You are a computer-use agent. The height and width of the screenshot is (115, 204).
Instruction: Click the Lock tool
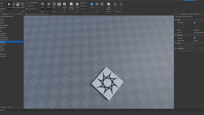(83, 6)
